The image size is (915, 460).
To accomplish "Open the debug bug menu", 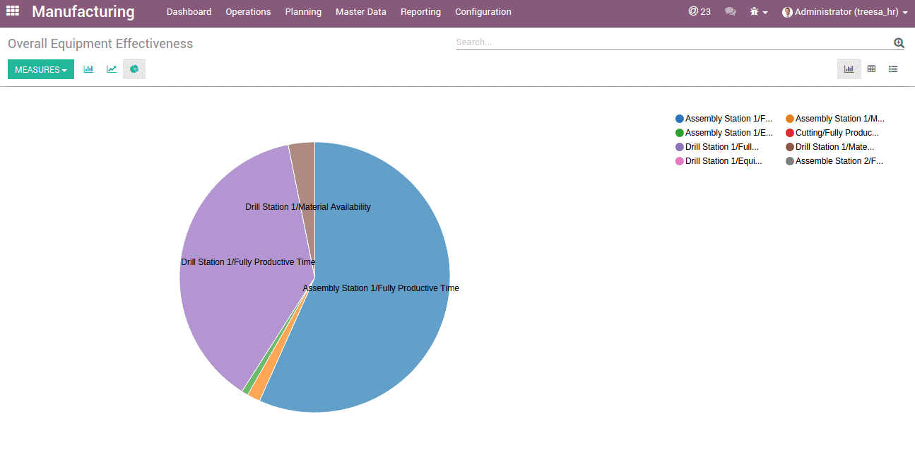I will tap(759, 12).
